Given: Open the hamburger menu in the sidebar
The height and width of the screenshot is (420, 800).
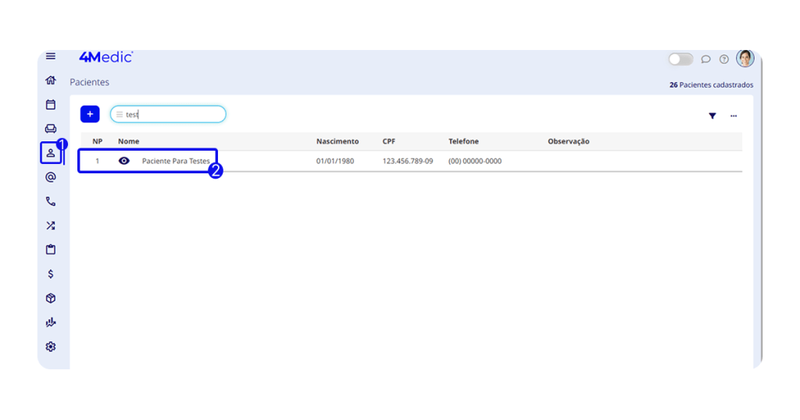Looking at the screenshot, I should pyautogui.click(x=51, y=56).
